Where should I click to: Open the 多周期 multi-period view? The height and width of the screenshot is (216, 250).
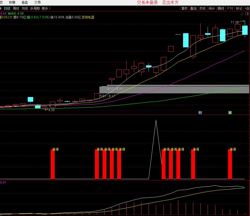pos(35,8)
